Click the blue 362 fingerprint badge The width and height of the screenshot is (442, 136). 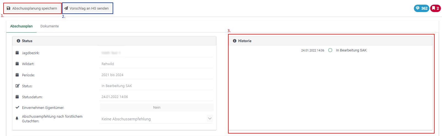point(421,8)
